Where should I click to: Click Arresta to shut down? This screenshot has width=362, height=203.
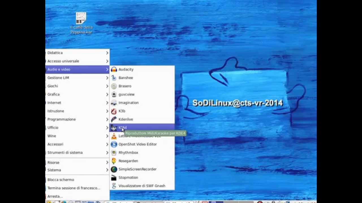[77, 196]
